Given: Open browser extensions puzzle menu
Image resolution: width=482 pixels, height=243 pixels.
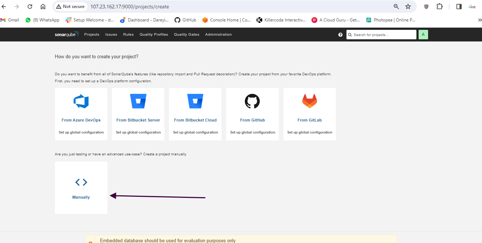Looking at the screenshot, I should point(439,7).
